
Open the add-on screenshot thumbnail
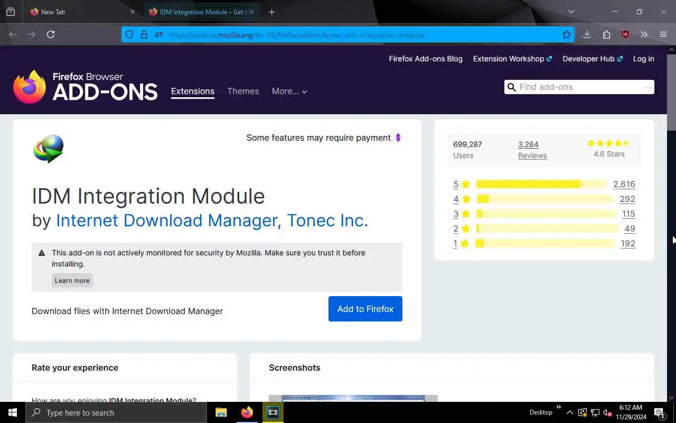353,398
